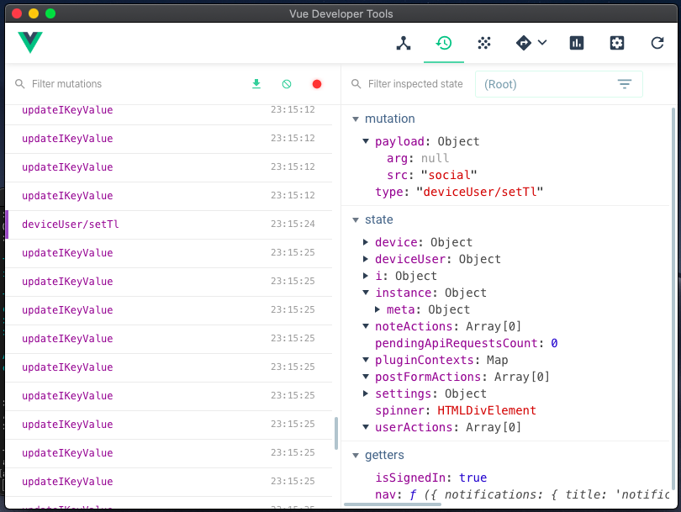Expand the deviceUser object

click(366, 259)
